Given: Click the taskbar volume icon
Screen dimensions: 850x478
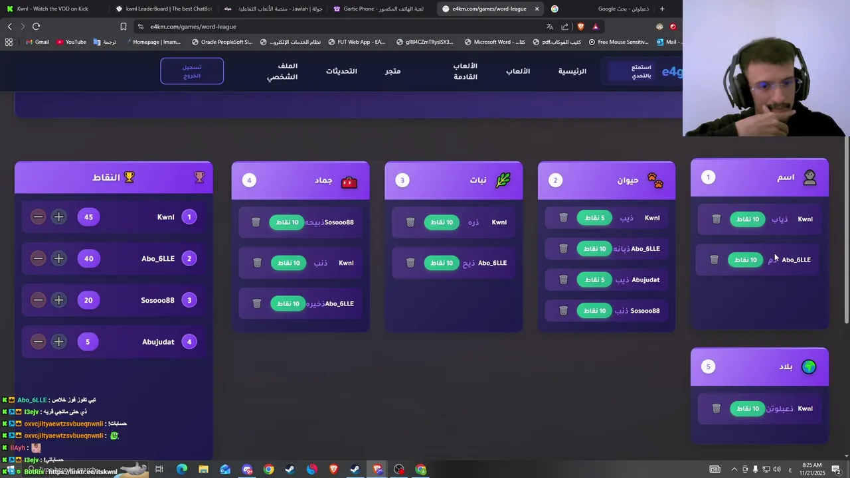Looking at the screenshot, I should click(777, 469).
